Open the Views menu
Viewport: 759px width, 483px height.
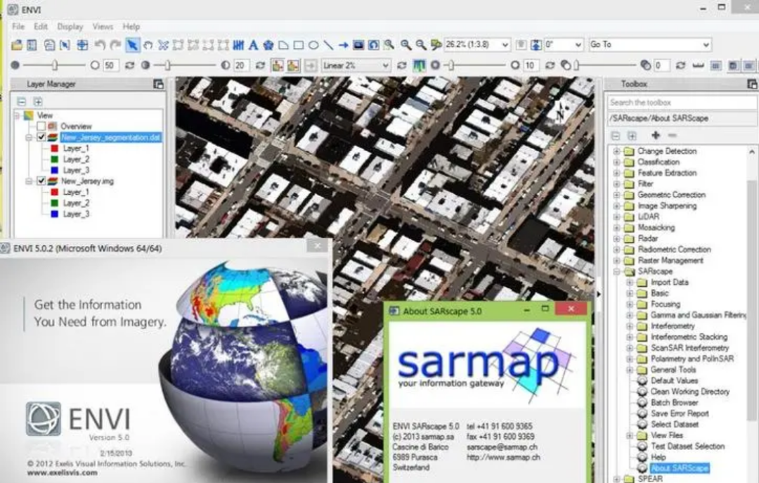103,26
